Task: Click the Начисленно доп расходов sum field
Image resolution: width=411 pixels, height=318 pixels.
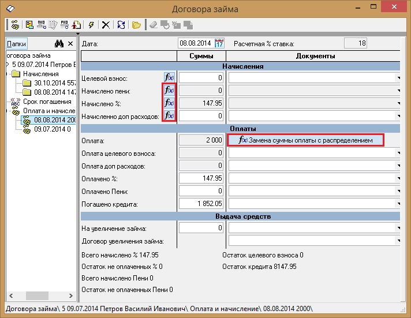Action: coord(201,115)
